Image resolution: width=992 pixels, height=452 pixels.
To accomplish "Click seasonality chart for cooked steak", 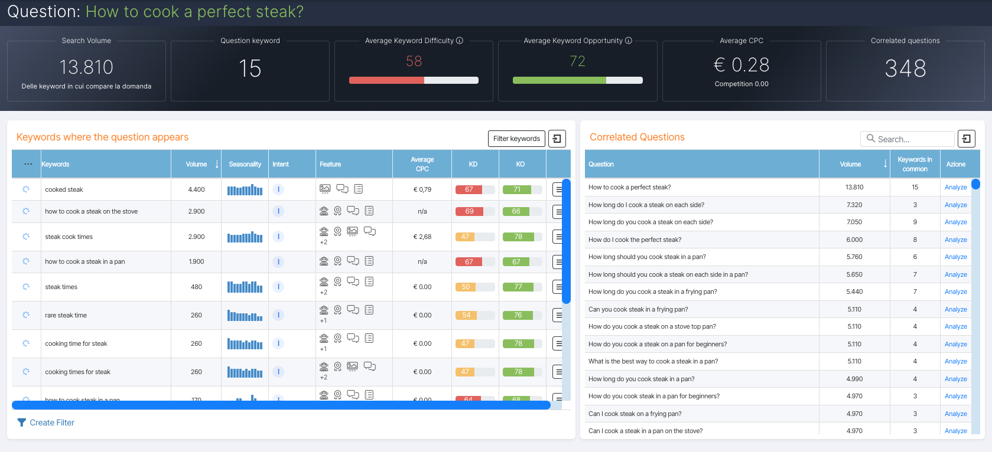I will click(245, 189).
